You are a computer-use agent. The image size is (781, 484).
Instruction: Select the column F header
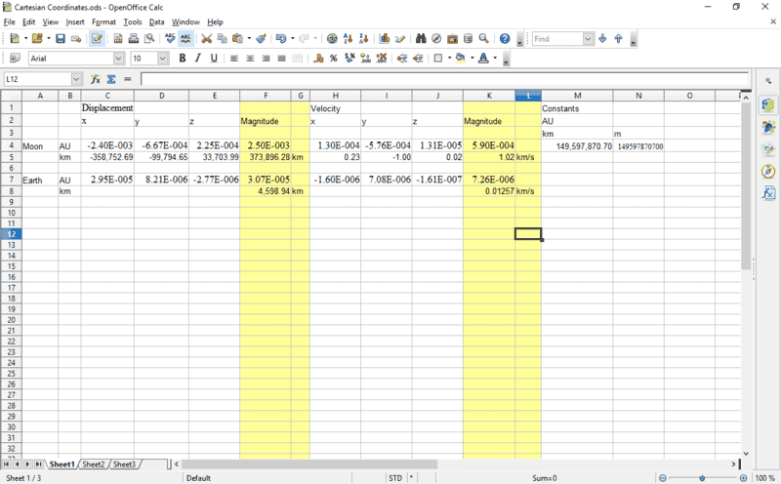[265, 96]
